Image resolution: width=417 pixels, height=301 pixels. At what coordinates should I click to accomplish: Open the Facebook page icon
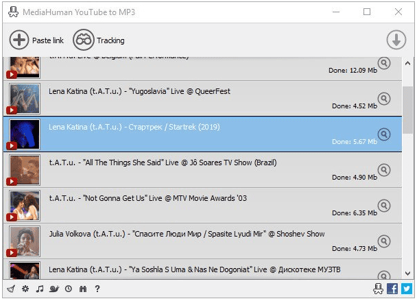tap(392, 289)
